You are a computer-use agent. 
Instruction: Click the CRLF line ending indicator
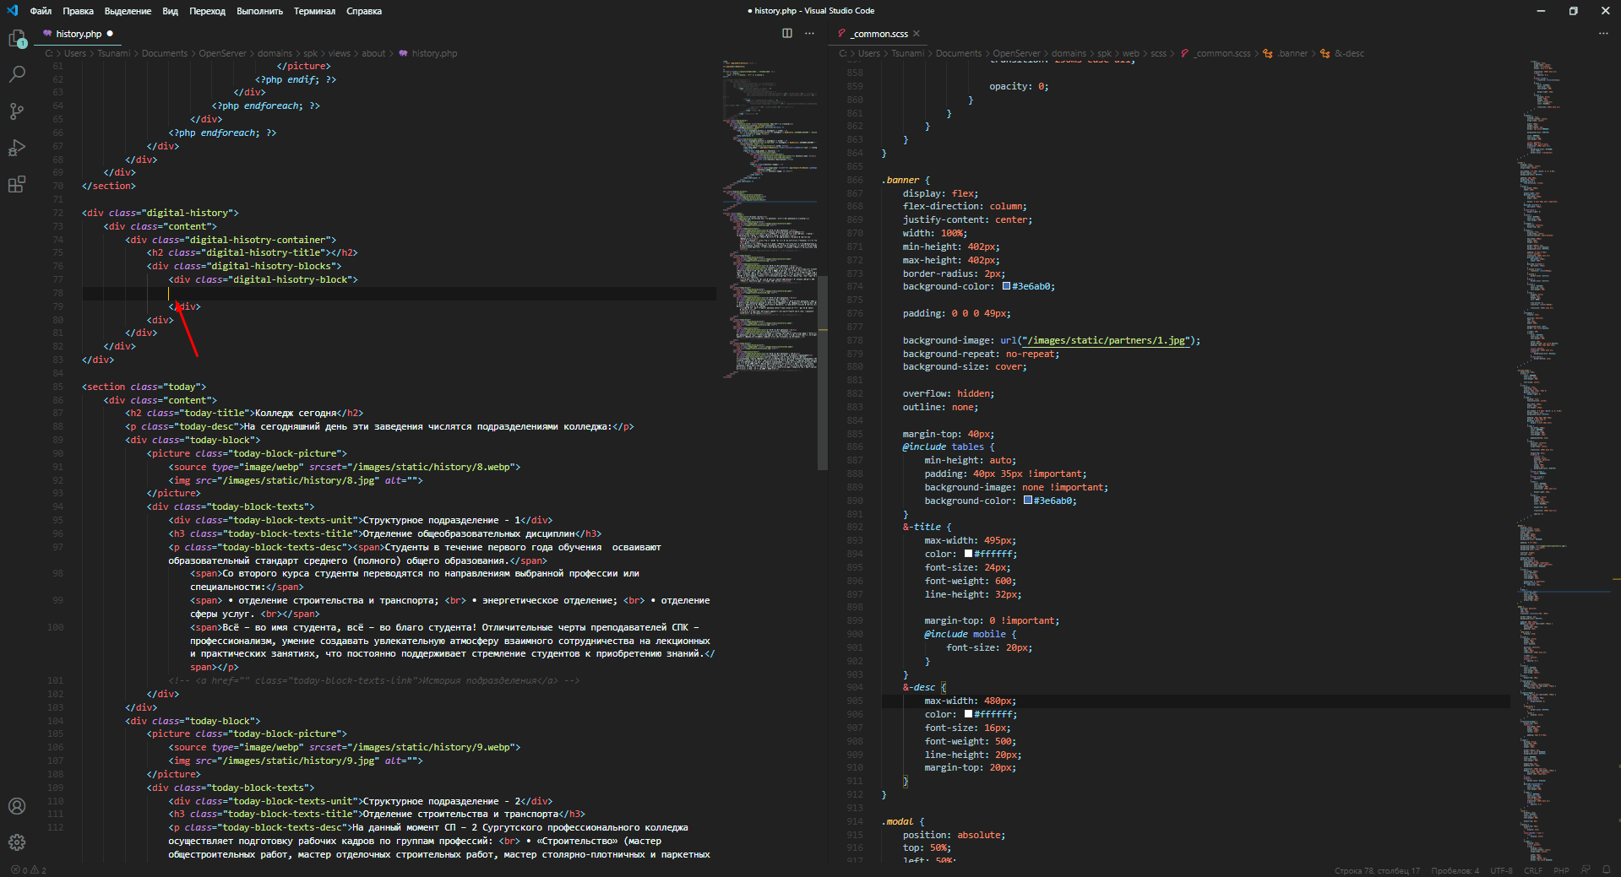tap(1532, 870)
